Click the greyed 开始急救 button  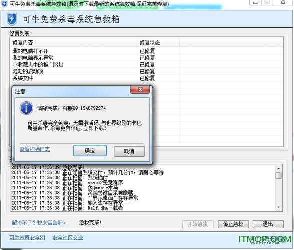(198, 224)
